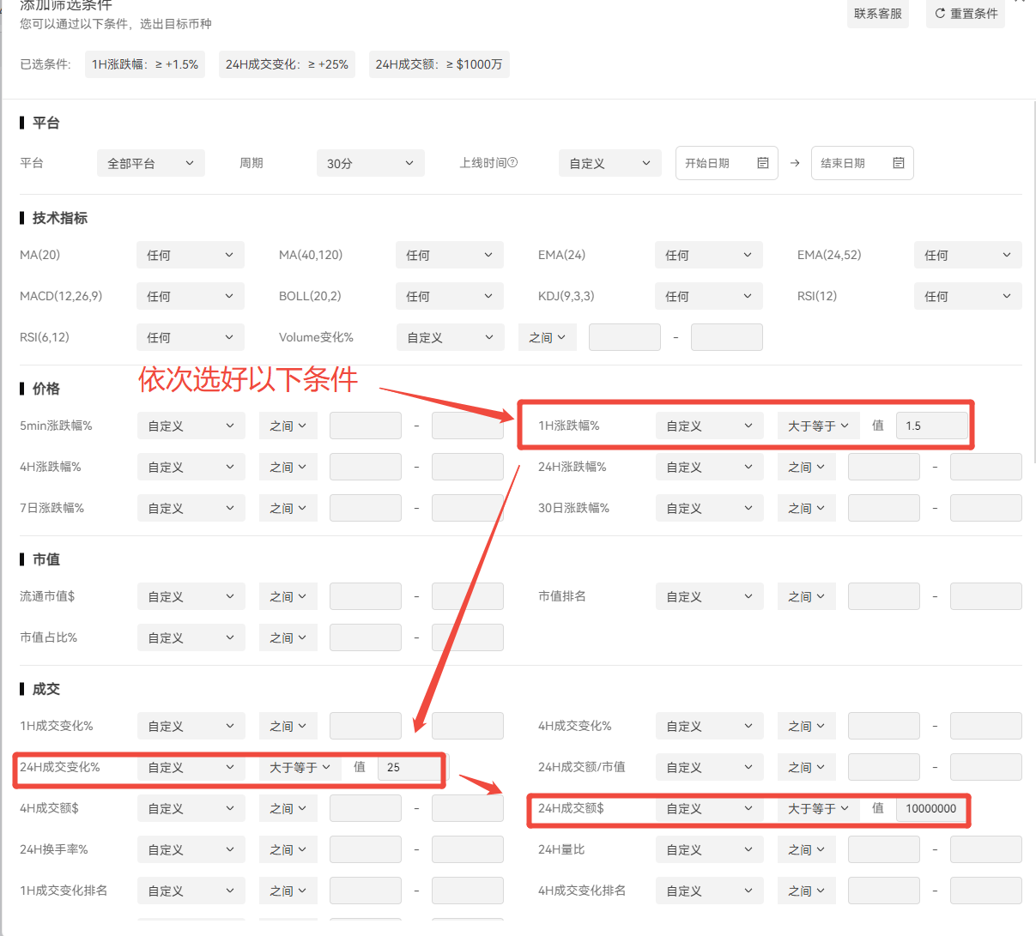
Task: Open the RSI(12) dropdown
Action: [x=968, y=296]
